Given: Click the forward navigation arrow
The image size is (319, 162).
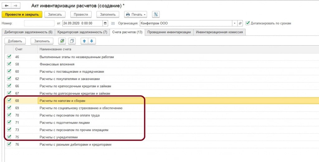Looking at the screenshot, I should point(16,5).
